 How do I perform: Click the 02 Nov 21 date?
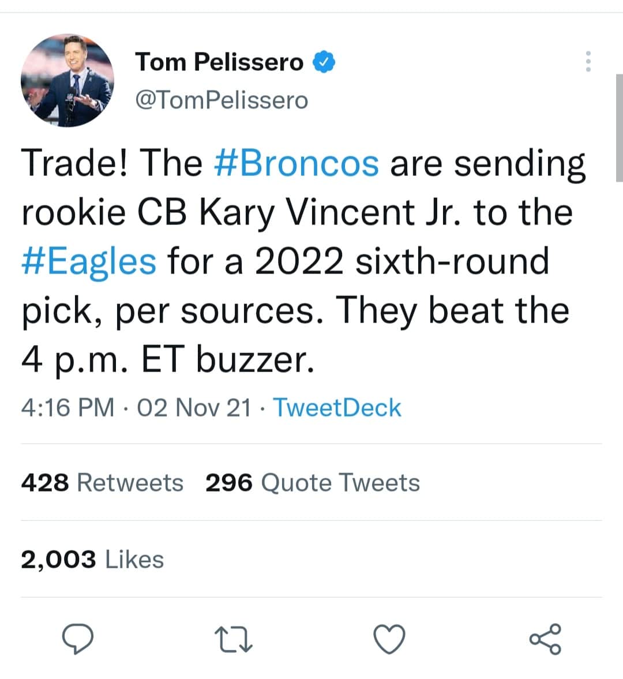(194, 407)
